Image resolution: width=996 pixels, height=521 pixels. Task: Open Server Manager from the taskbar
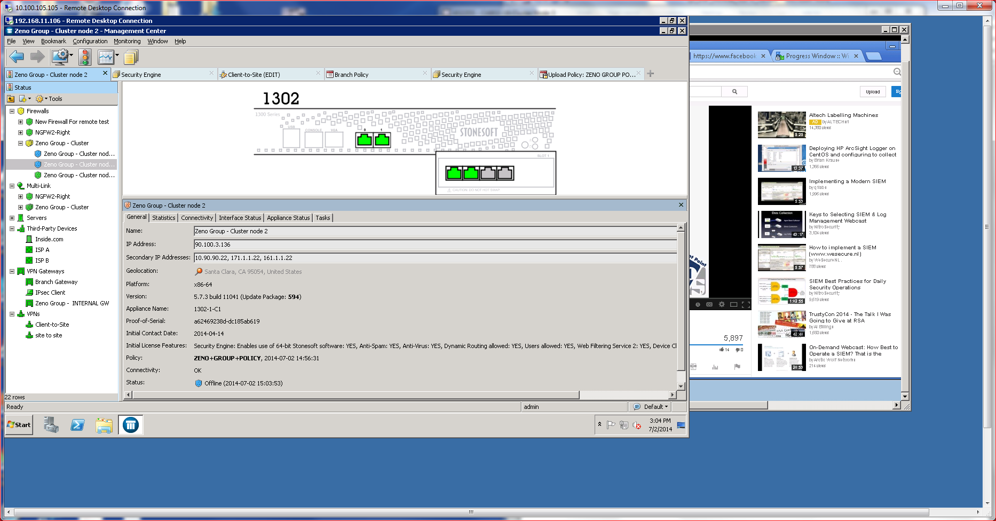point(51,425)
